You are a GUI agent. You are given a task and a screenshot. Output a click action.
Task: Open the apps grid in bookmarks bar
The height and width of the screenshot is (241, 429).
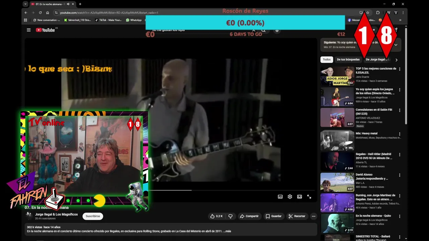pos(25,20)
